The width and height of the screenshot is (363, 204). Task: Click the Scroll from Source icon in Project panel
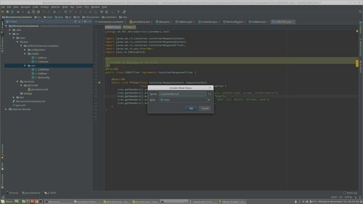[75, 22]
